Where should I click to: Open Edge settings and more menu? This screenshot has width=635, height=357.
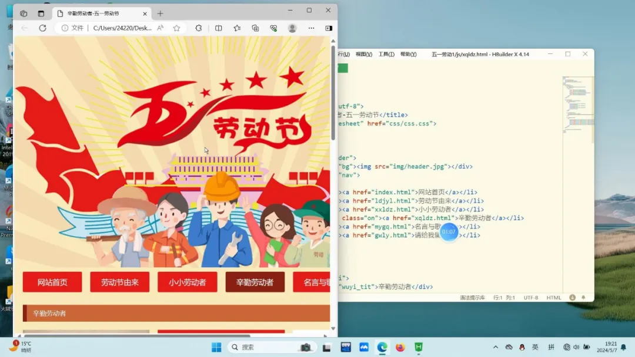(x=311, y=28)
